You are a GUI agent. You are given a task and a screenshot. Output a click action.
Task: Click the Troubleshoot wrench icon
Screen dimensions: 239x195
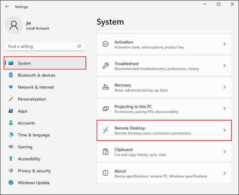105,66
